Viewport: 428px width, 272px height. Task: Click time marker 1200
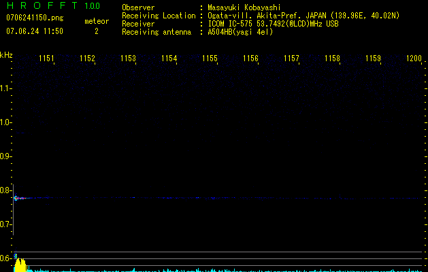pyautogui.click(x=414, y=58)
